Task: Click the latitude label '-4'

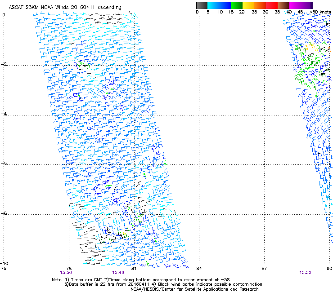Action: (x=4, y=114)
